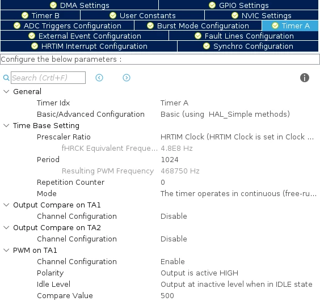Collapse the Time Base Setting section
320x301 pixels.
point(6,126)
